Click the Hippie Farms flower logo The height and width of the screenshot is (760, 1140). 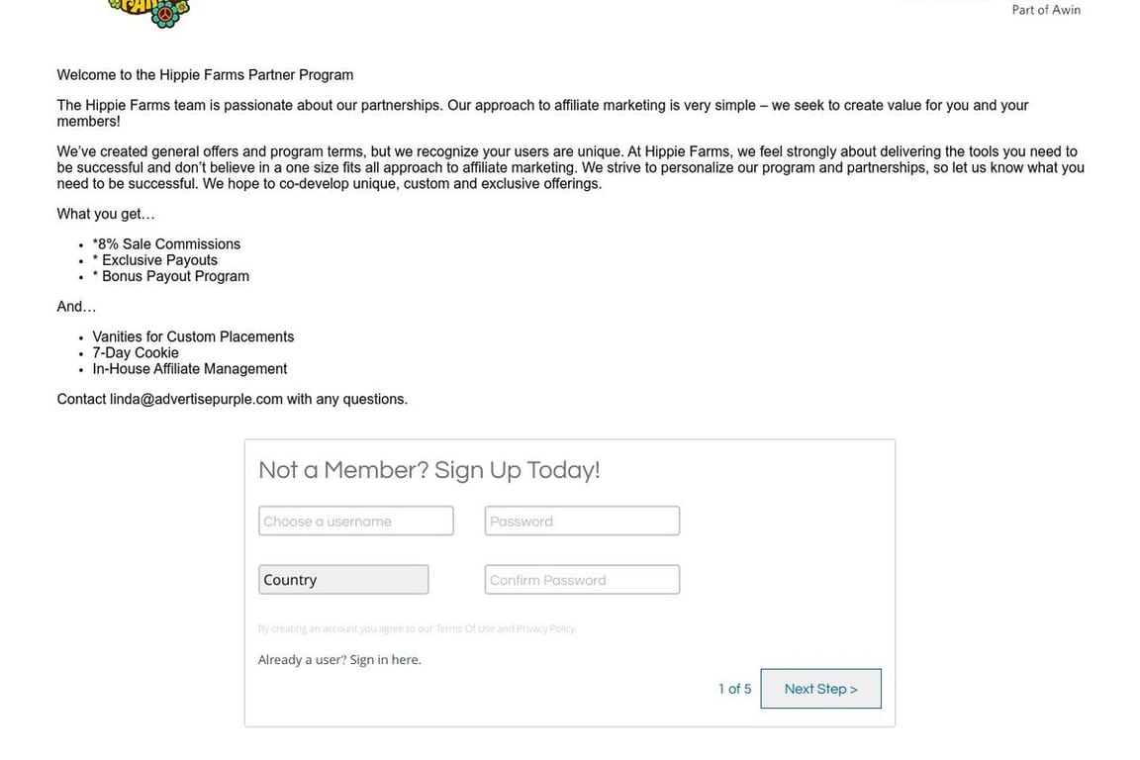point(150,12)
